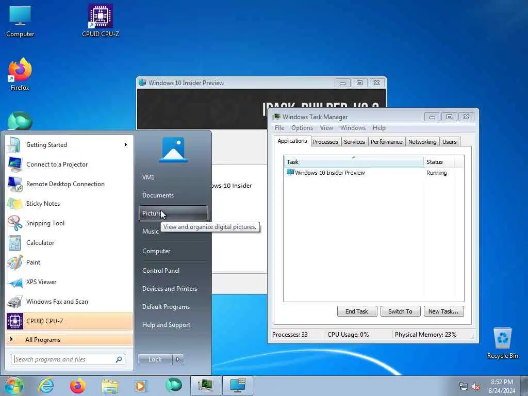The height and width of the screenshot is (396, 528).
Task: Click the Paint palette icon
Action: point(14,262)
